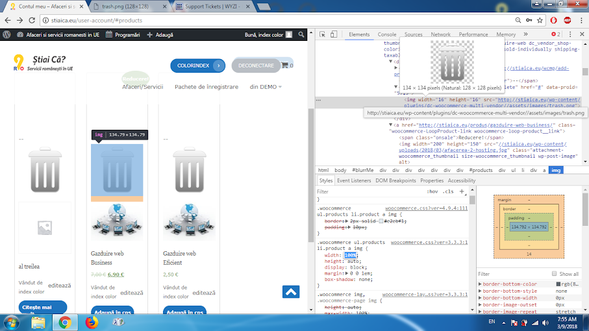Image resolution: width=589 pixels, height=331 pixels.
Task: Click the saved password key icon
Action: [529, 20]
